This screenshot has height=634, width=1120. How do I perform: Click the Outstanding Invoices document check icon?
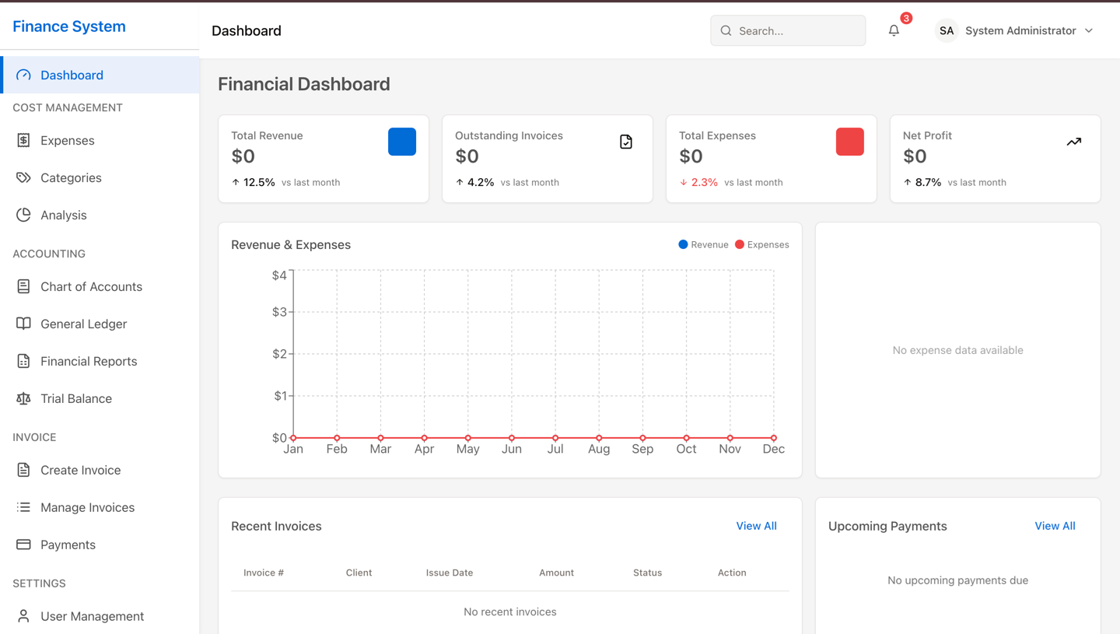pyautogui.click(x=626, y=142)
